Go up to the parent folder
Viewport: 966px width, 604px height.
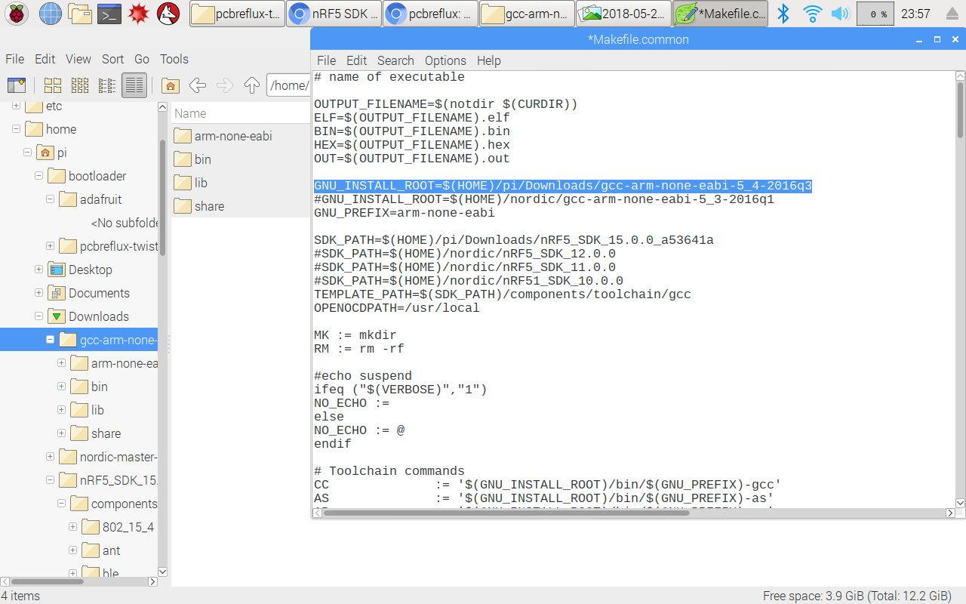tap(252, 85)
